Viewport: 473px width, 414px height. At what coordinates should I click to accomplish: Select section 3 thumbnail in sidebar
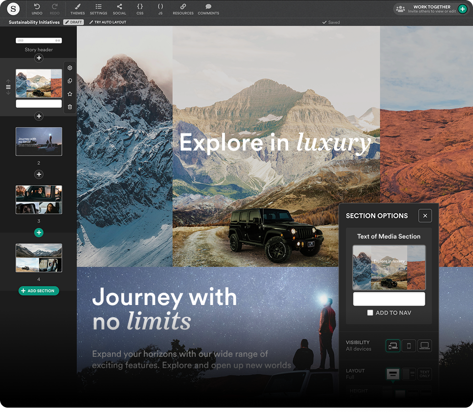(x=39, y=199)
